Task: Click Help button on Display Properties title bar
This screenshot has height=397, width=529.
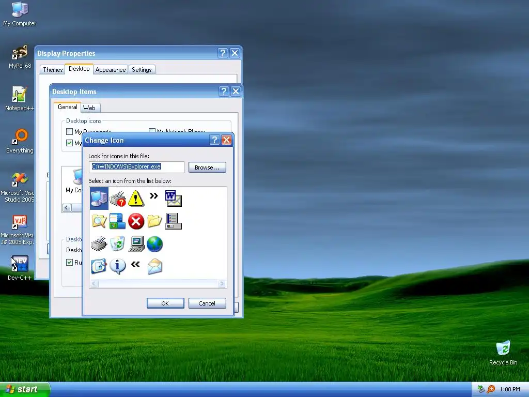Action: tap(223, 53)
